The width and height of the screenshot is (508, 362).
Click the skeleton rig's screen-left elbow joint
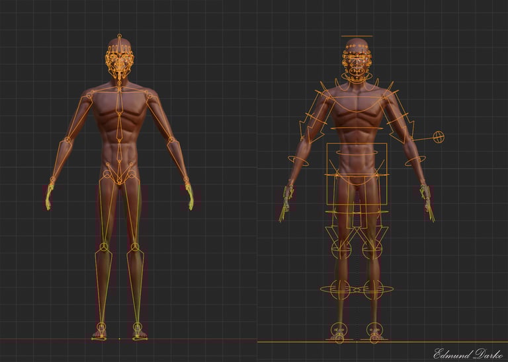click(67, 140)
